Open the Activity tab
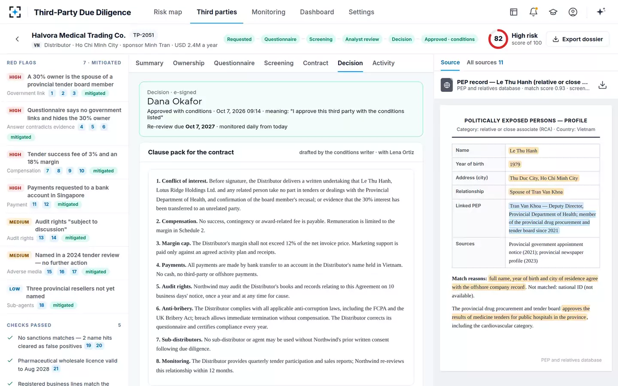Viewport: 618px width, 386px height. click(x=383, y=63)
